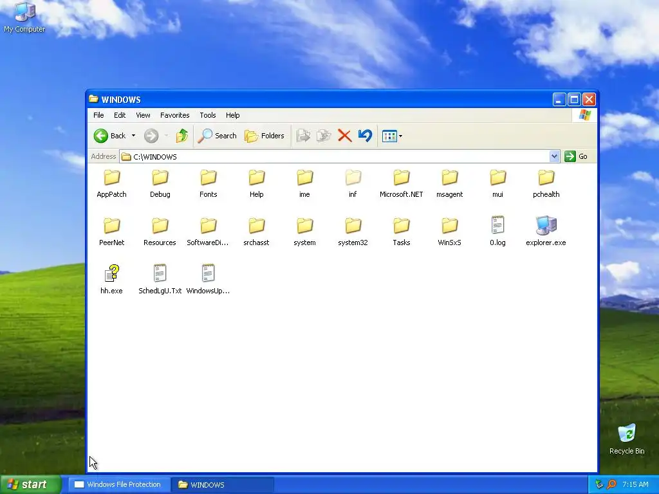Image resolution: width=659 pixels, height=494 pixels.
Task: Go up one folder level icon
Action: [182, 136]
